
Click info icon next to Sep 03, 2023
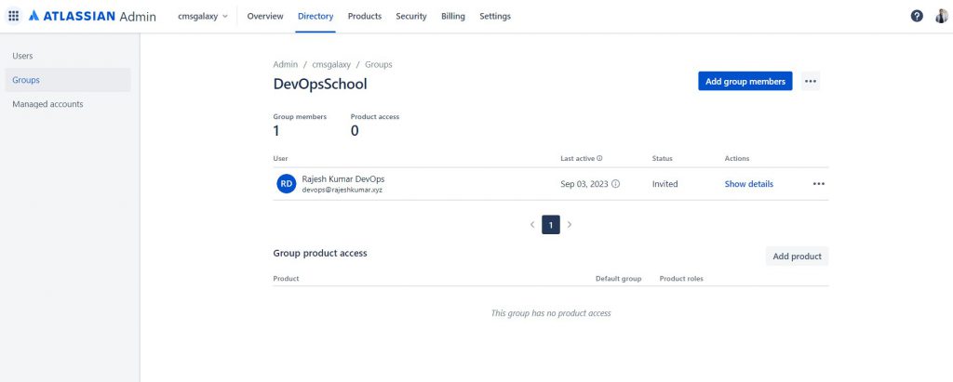(615, 184)
